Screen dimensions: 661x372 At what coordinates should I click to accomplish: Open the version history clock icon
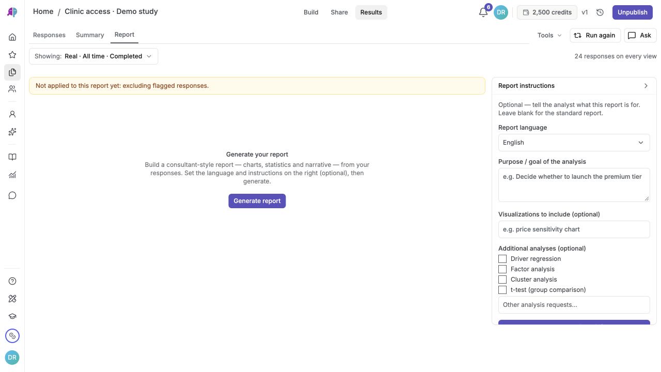click(600, 12)
